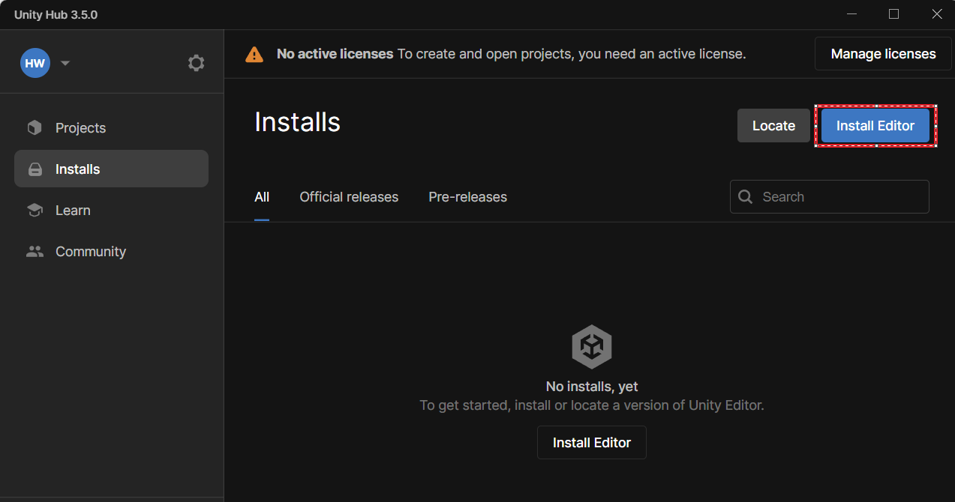Click Install Editor below No installs message

coord(592,443)
